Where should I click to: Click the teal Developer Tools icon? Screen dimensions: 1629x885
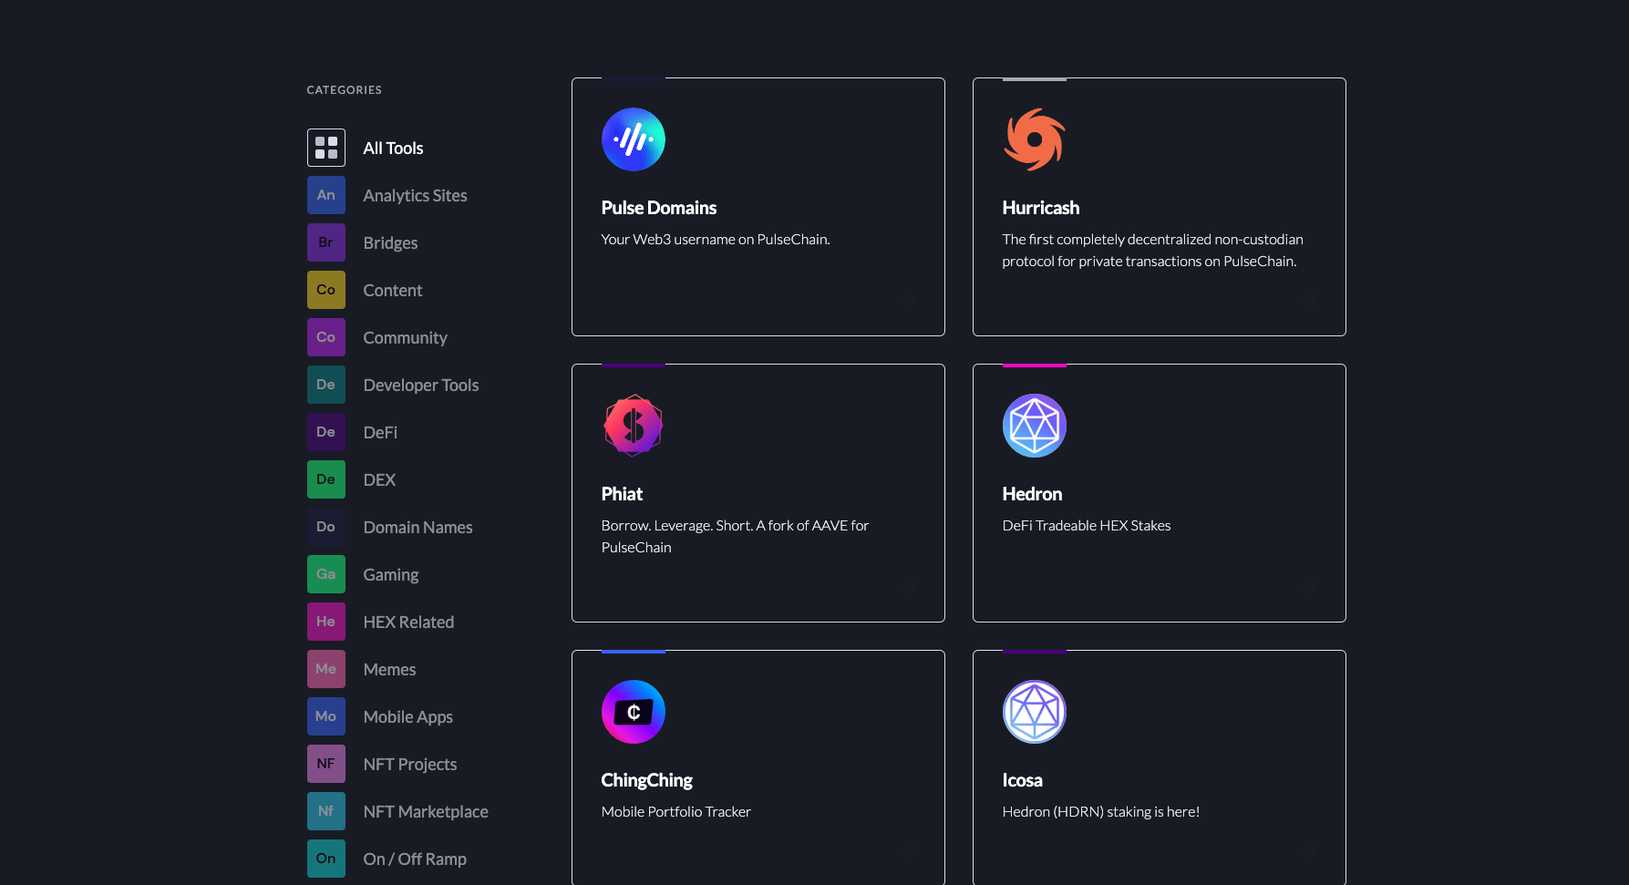point(325,384)
